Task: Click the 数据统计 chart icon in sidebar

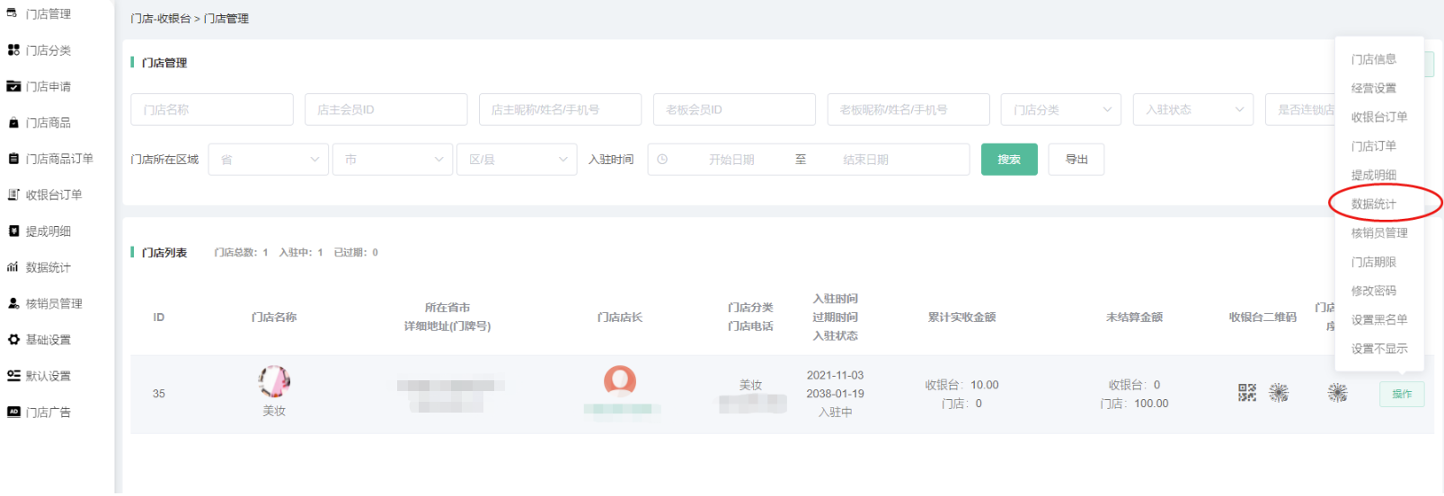Action: pos(13,267)
